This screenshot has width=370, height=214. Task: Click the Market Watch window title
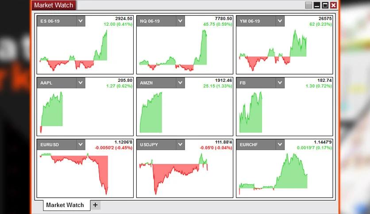[54, 5]
